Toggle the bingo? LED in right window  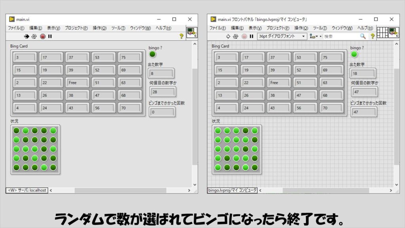tap(354, 54)
